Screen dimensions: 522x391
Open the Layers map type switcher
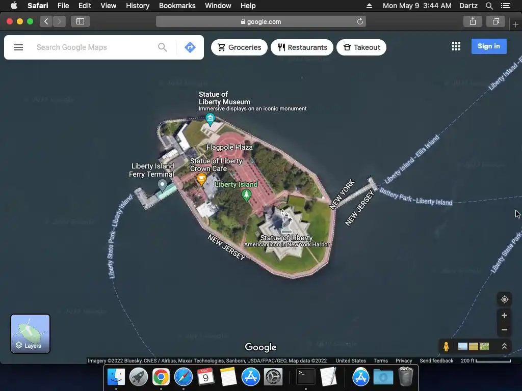click(x=30, y=333)
